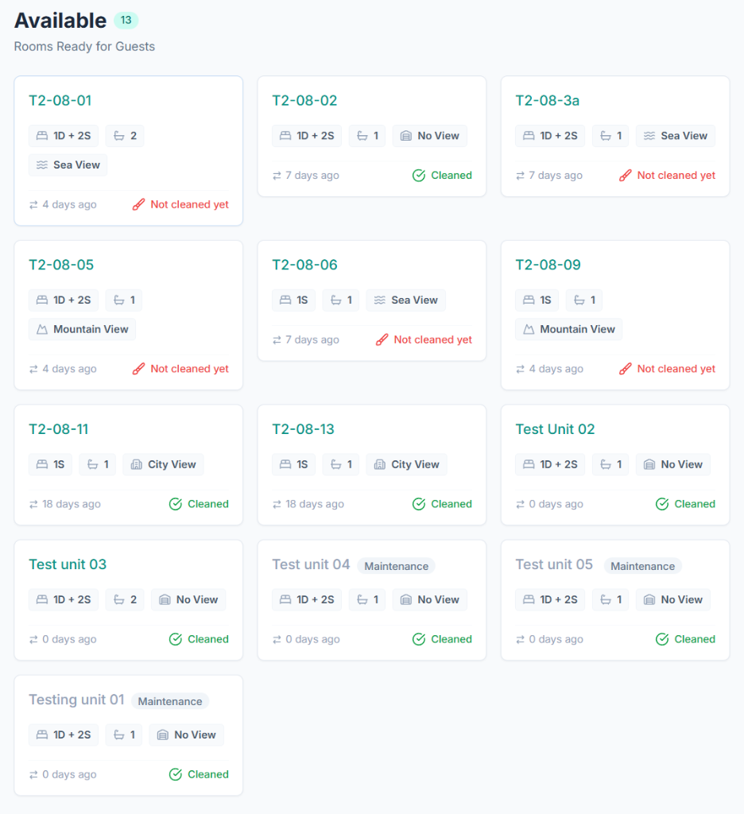Collapse the Testing unit 01 card
This screenshot has width=744, height=814.
[x=76, y=700]
